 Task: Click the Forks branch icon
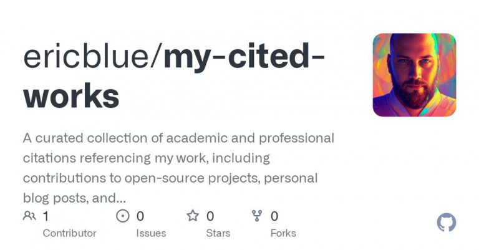coord(257,216)
